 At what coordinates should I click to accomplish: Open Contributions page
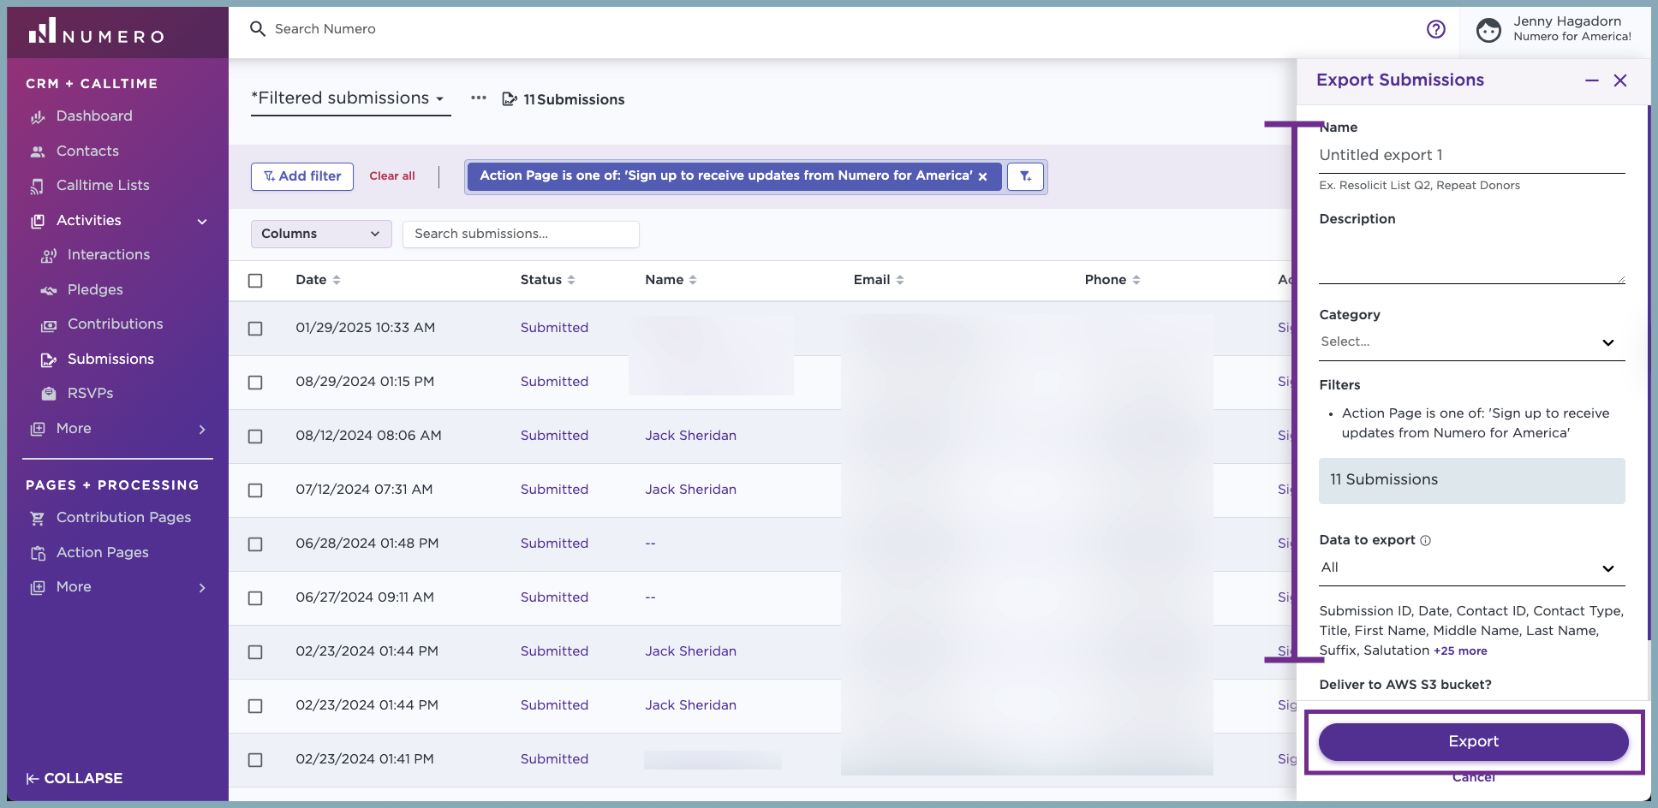pyautogui.click(x=116, y=324)
